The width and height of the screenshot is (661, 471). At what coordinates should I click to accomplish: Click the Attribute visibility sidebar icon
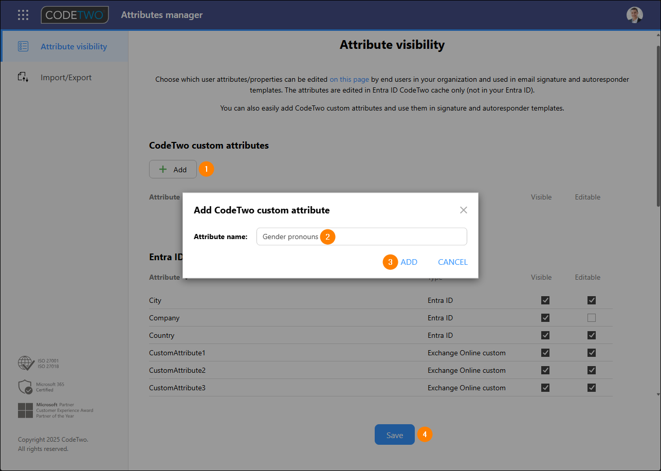pos(23,46)
